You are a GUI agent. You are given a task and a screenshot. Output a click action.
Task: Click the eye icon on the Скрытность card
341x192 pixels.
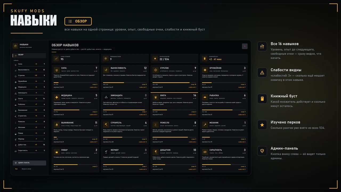[205, 152]
